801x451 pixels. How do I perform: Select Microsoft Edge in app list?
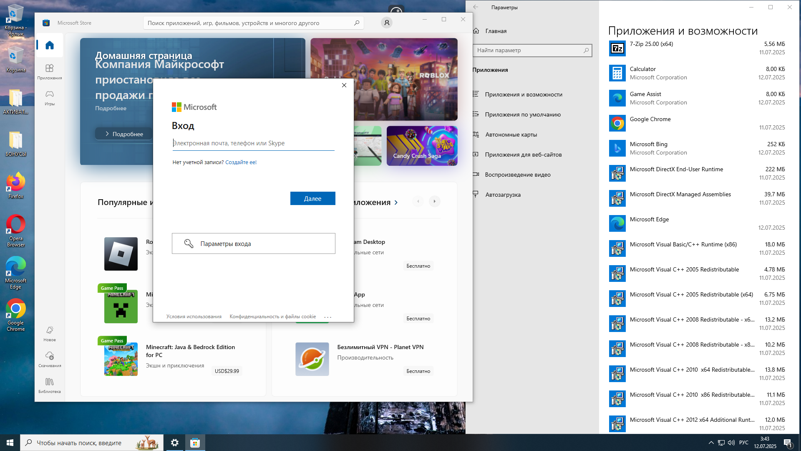pos(697,223)
